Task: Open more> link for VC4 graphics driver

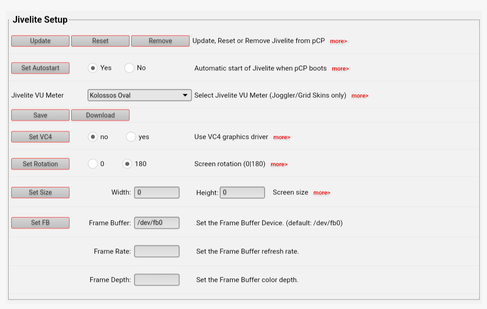Action: 282,137
